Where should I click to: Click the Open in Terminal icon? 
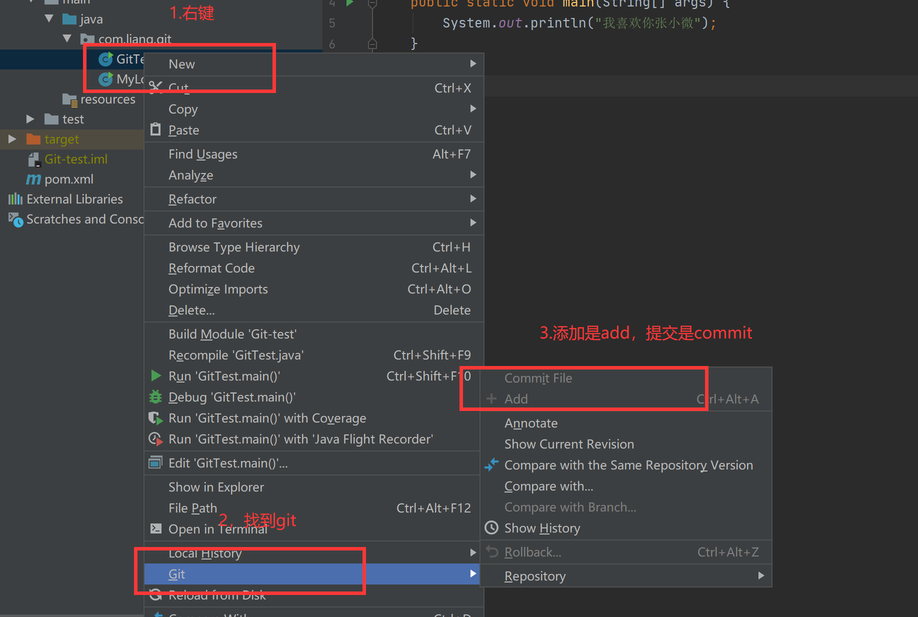pos(155,528)
